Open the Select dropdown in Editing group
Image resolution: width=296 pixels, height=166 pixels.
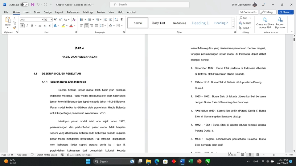(x=245, y=28)
